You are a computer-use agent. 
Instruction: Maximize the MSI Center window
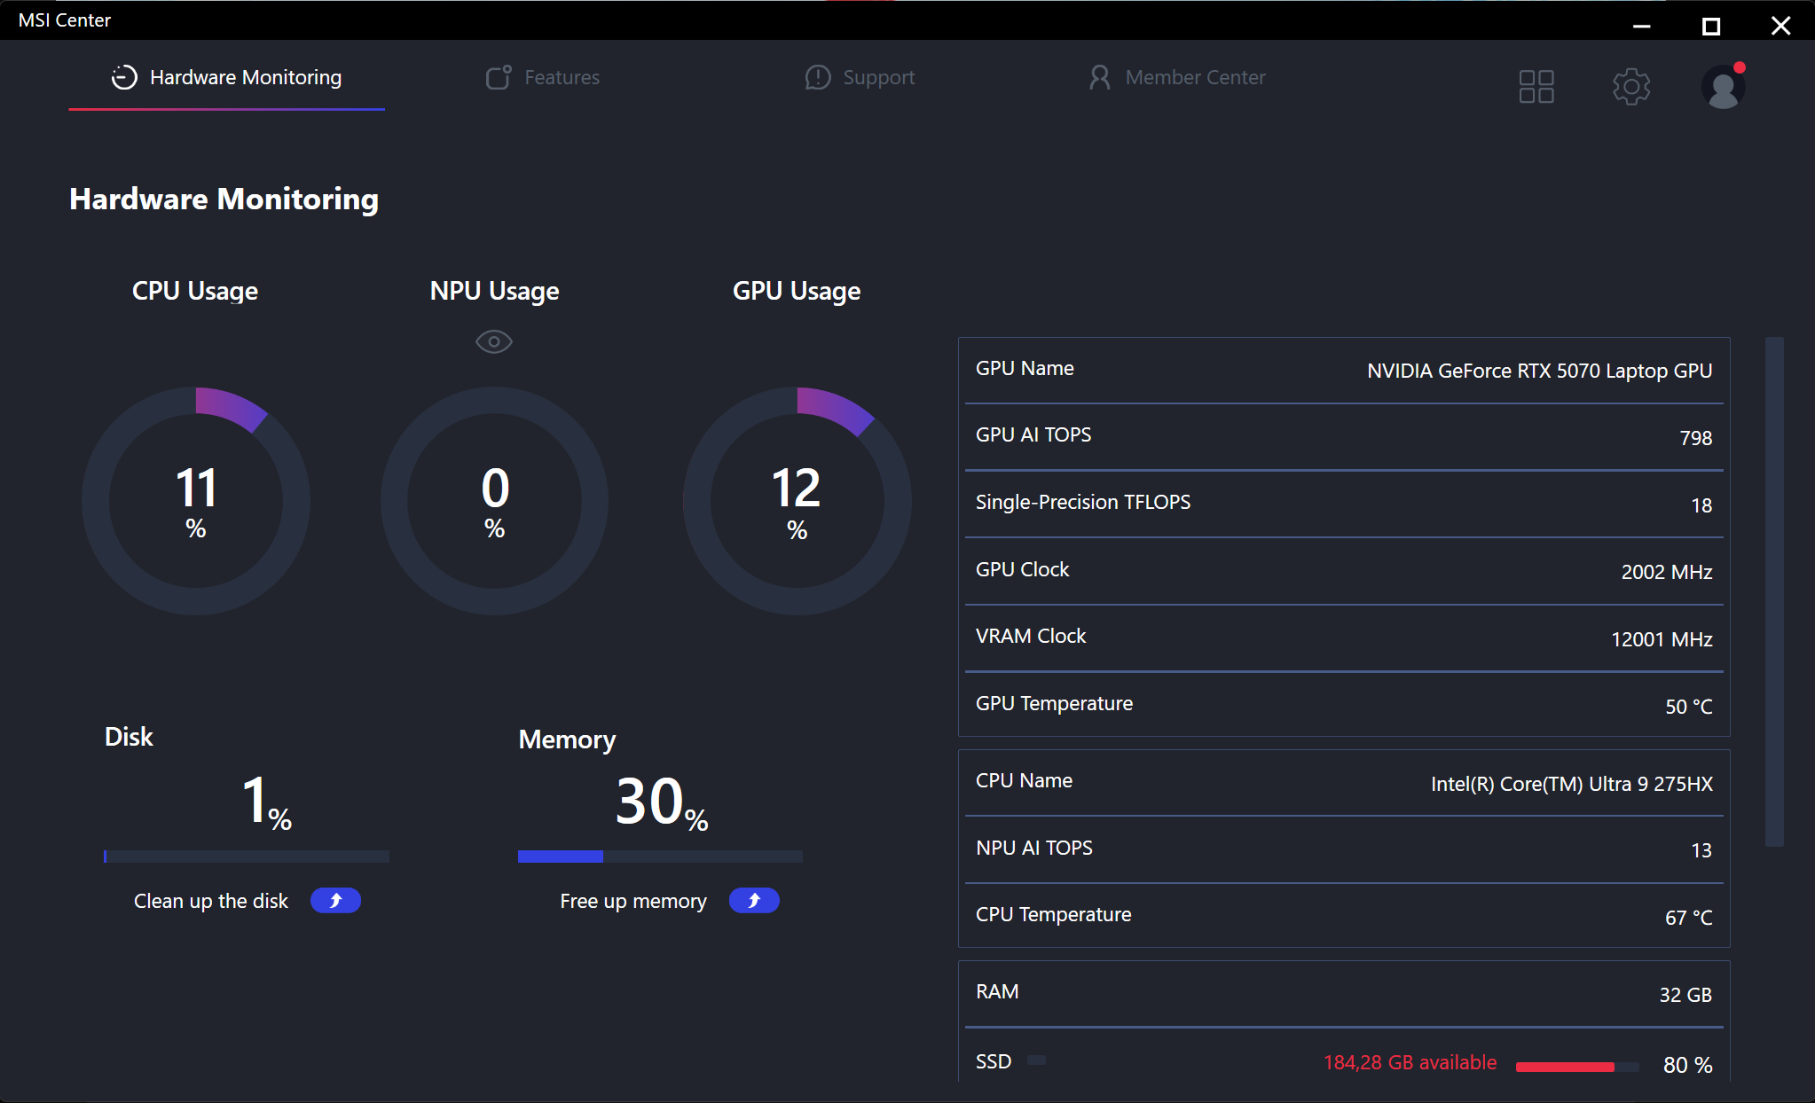(1711, 26)
